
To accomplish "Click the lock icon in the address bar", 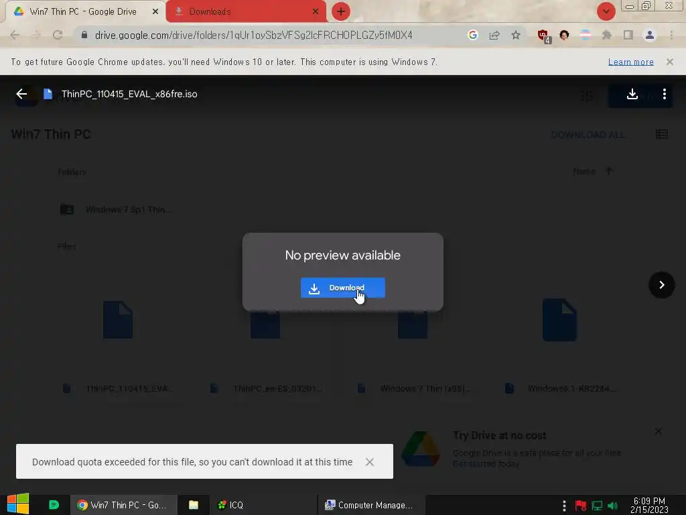I will pos(84,35).
